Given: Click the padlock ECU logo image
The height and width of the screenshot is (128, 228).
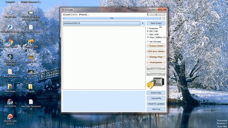Looking at the screenshot, I should click(155, 83).
